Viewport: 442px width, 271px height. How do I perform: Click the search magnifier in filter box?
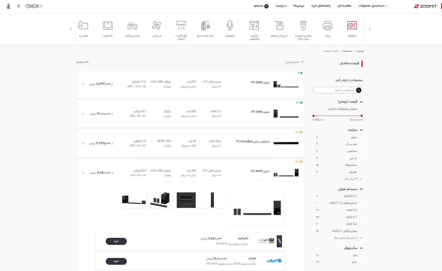359,90
